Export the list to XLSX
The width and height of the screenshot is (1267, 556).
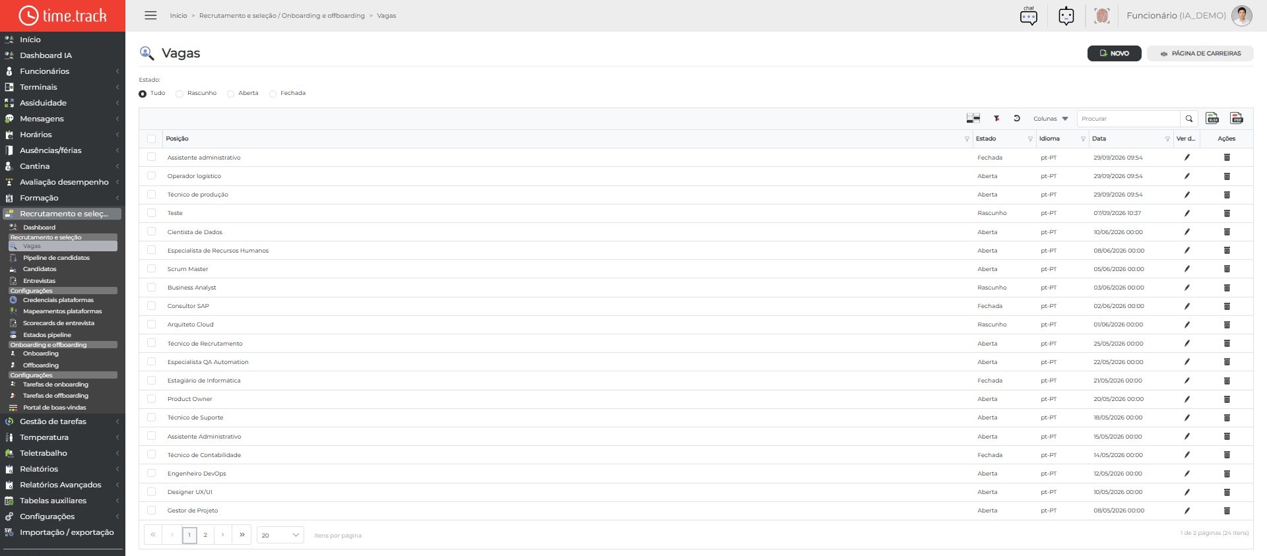tap(1212, 118)
